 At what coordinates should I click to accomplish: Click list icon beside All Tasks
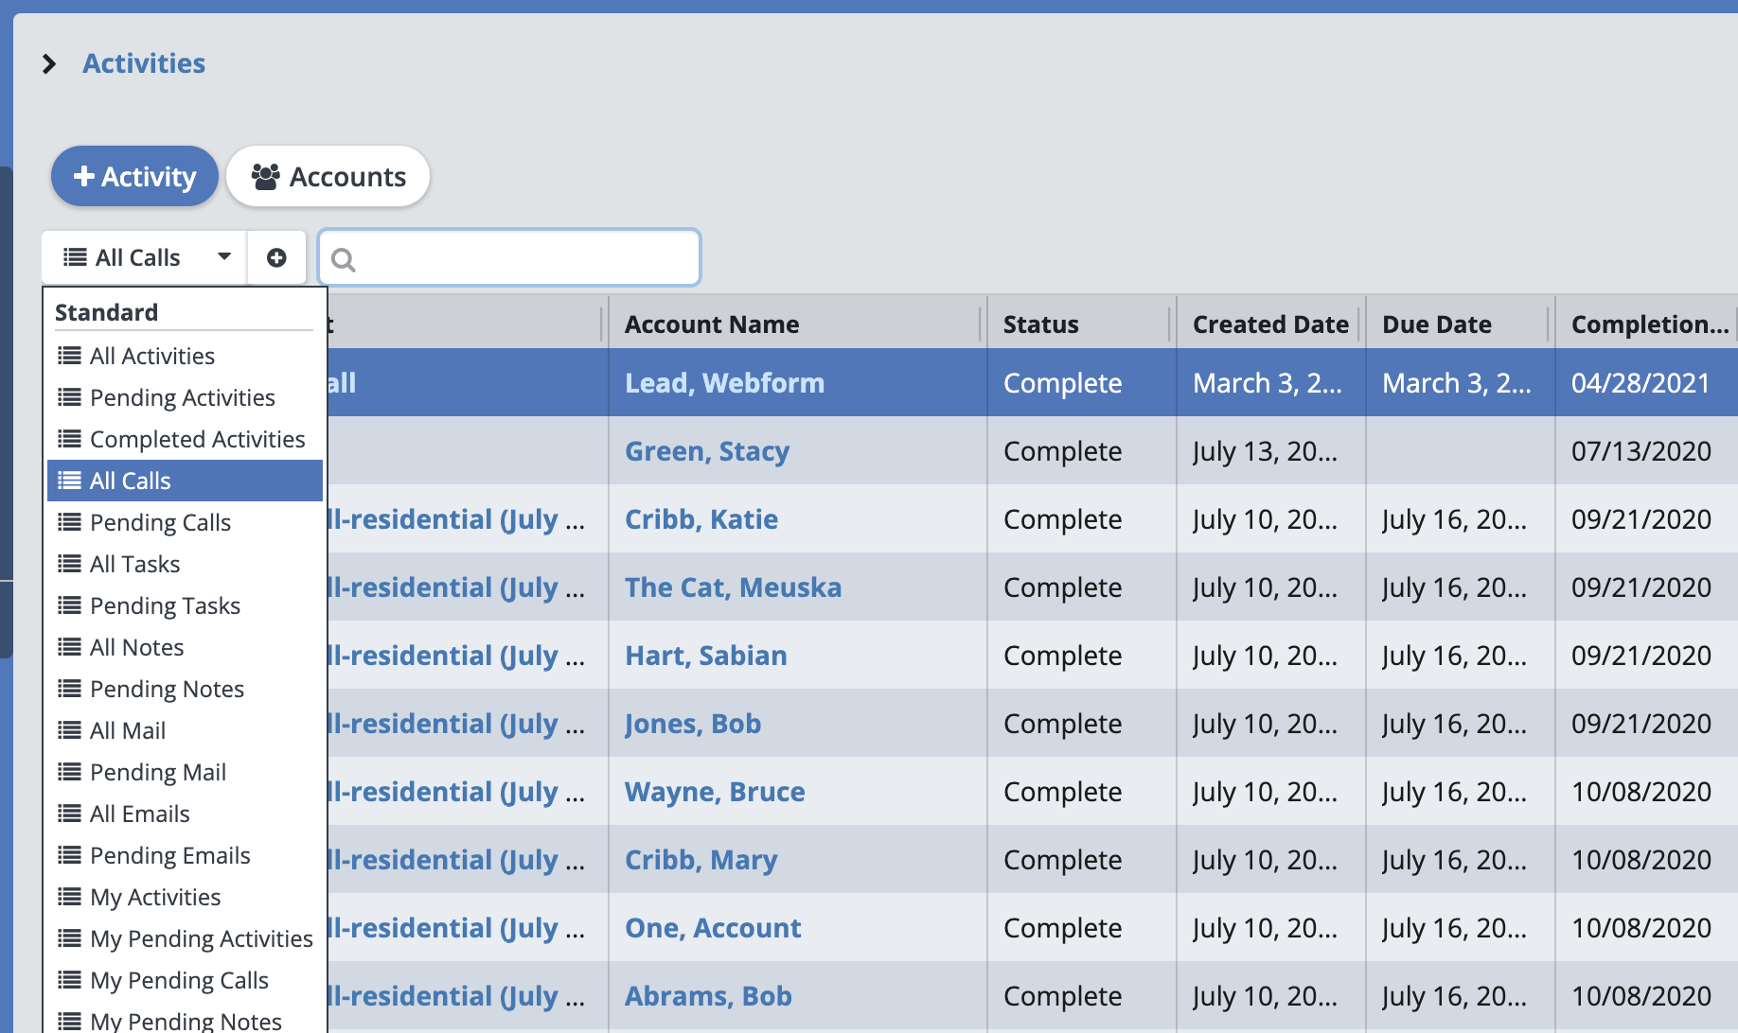[69, 564]
